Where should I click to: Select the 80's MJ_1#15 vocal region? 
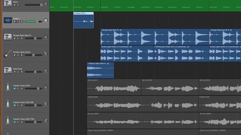point(170,87)
